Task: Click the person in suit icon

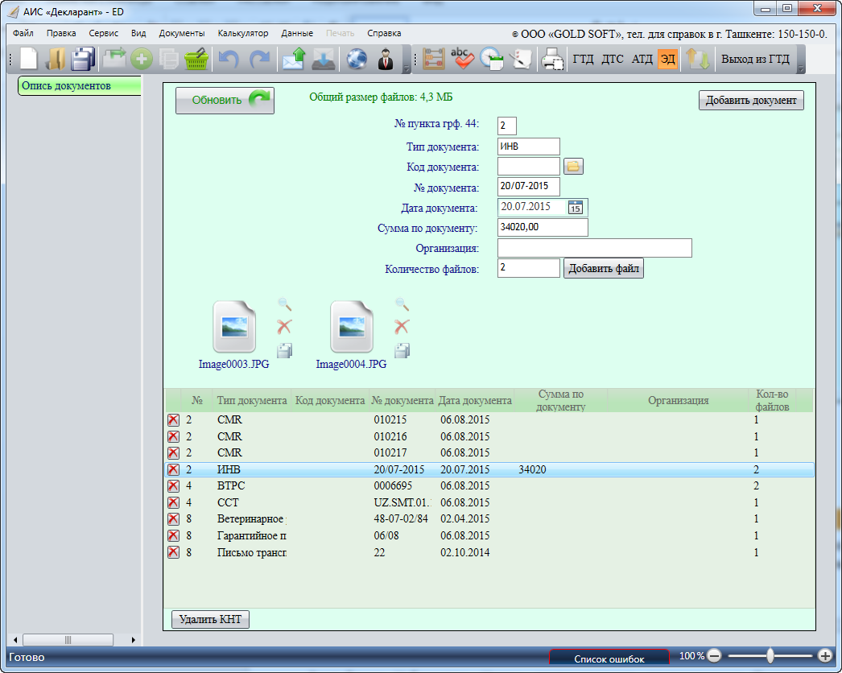Action: point(386,59)
